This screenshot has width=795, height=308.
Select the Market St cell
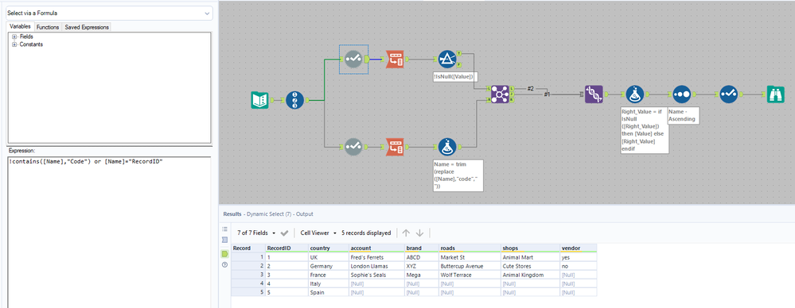tap(470, 257)
